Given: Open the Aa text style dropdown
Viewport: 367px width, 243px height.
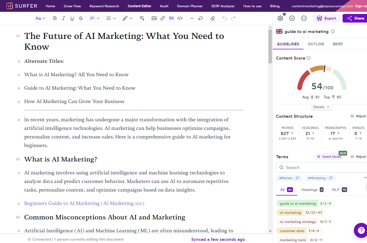Looking at the screenshot, I should point(41,18).
